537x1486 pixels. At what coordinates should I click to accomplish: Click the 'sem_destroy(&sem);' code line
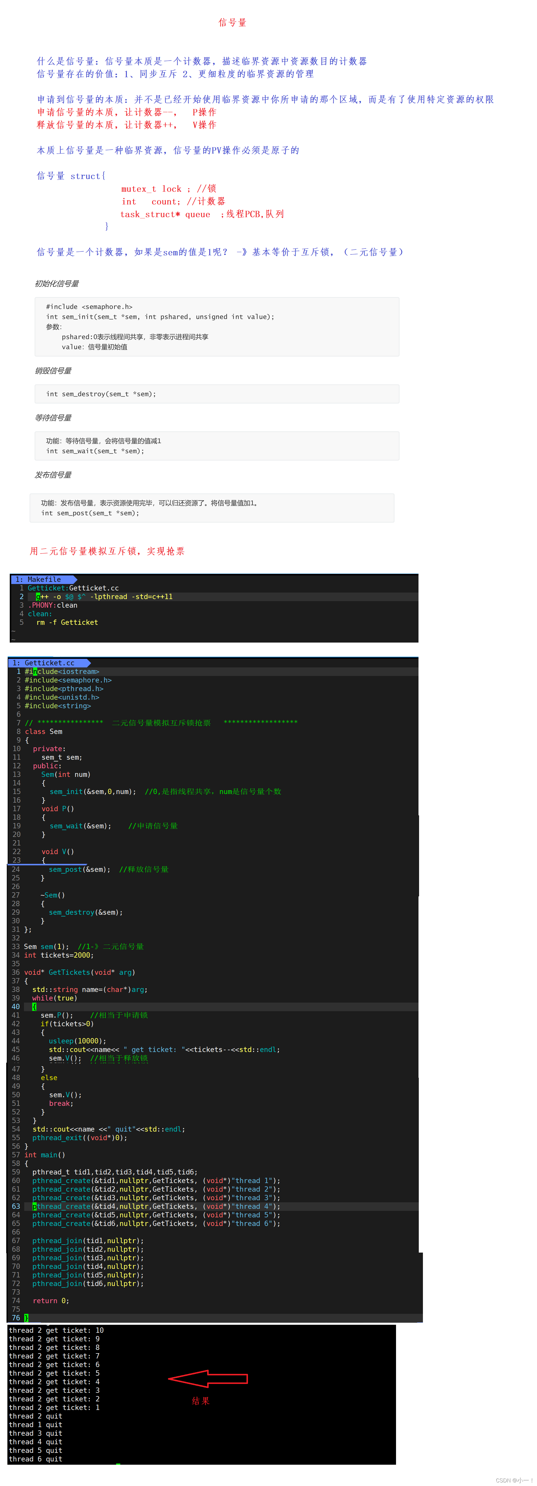coord(86,912)
